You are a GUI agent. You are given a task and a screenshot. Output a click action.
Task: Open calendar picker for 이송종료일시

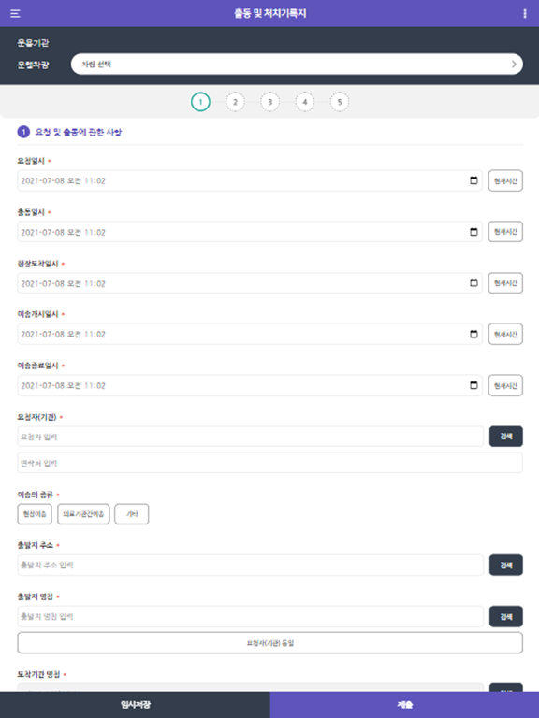point(473,385)
